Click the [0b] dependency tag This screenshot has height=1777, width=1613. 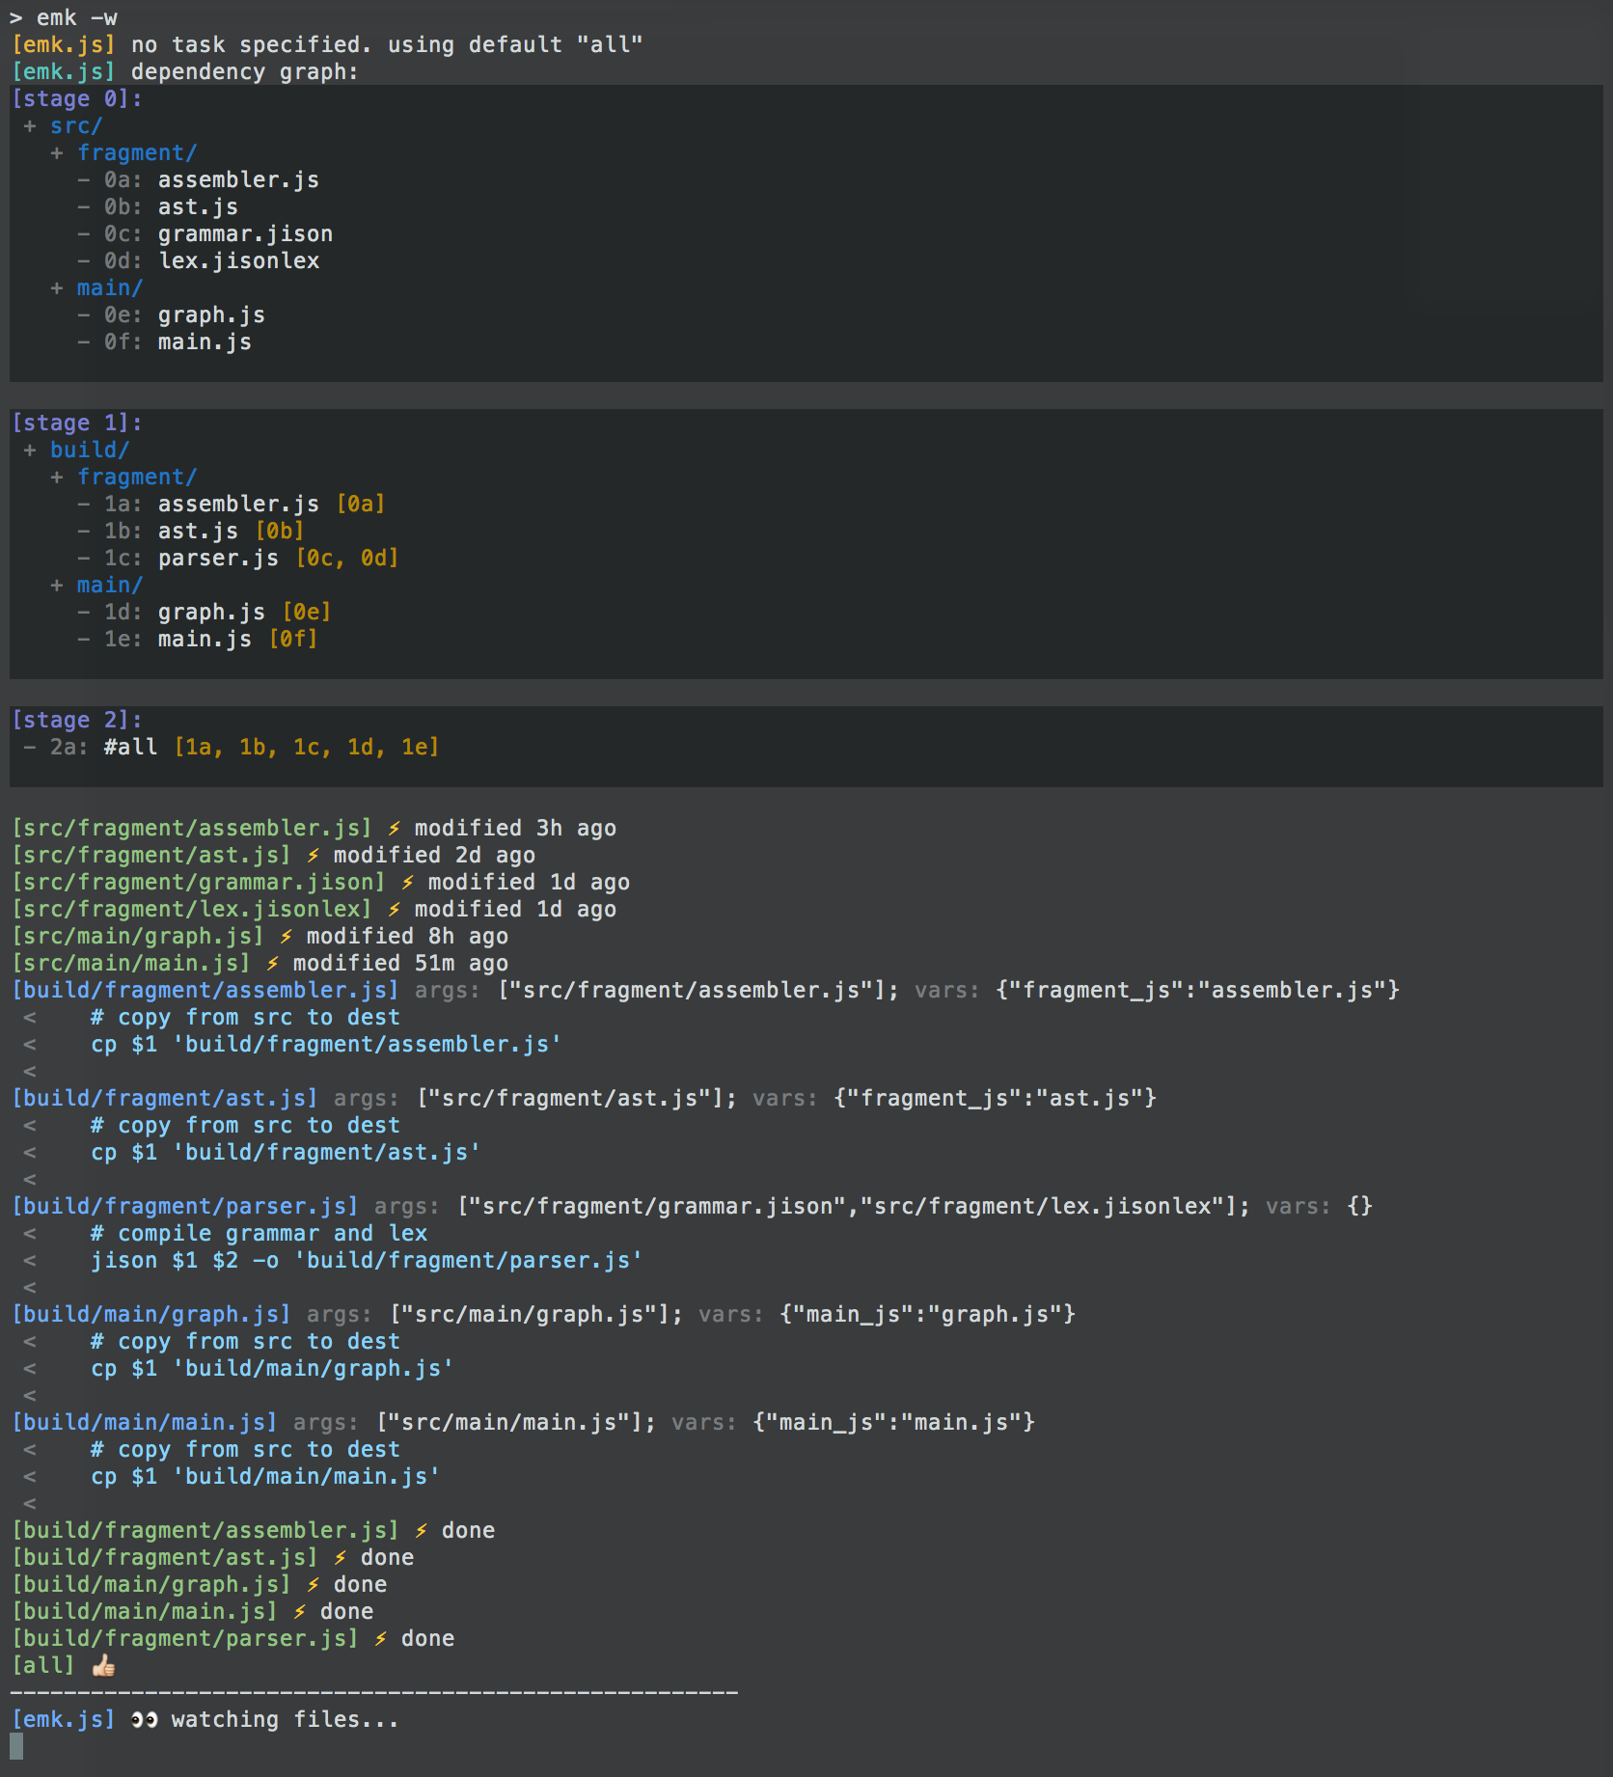click(x=280, y=532)
